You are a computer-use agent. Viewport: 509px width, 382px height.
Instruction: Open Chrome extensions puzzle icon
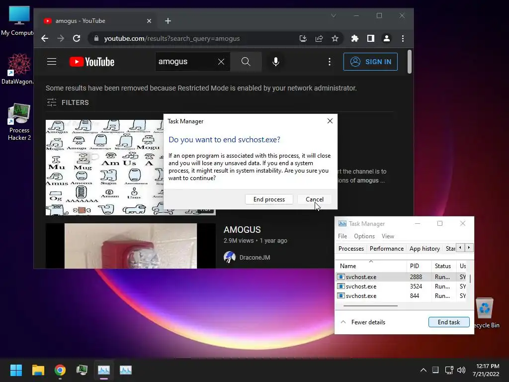click(355, 38)
